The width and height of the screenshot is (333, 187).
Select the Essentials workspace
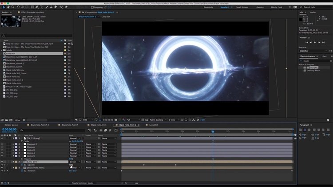pyautogui.click(x=208, y=7)
